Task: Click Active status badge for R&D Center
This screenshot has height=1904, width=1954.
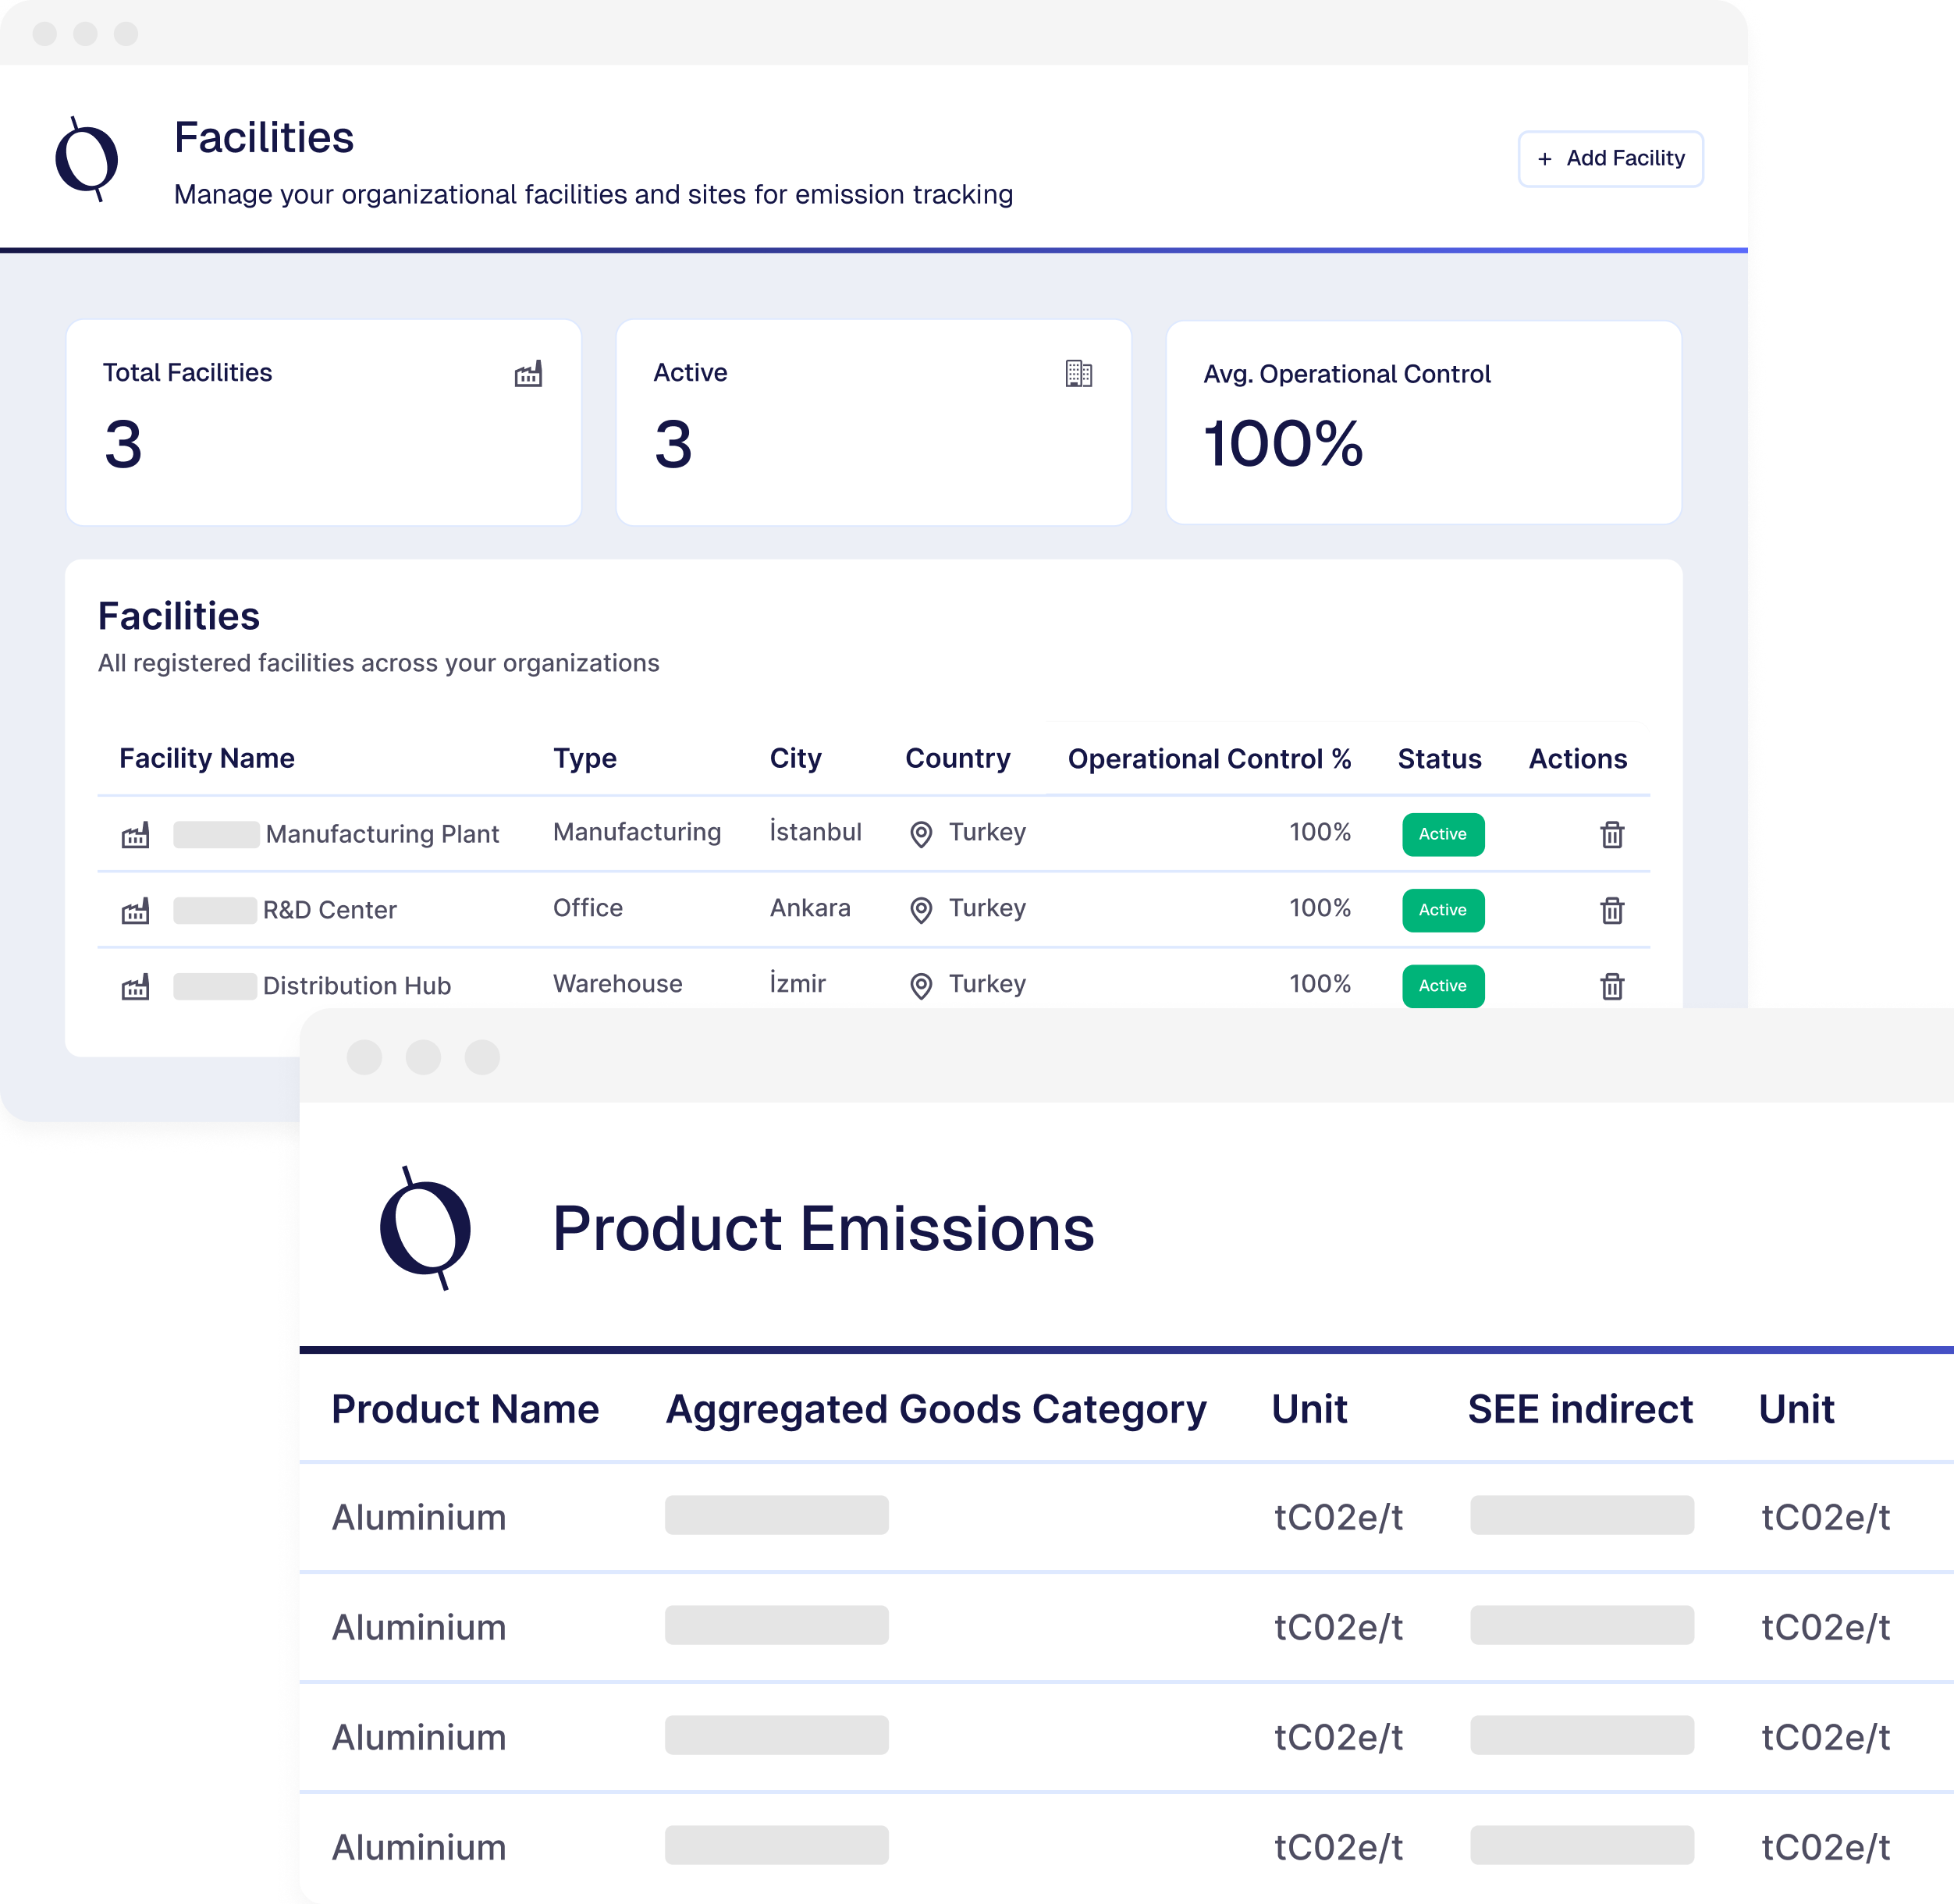Action: (x=1442, y=910)
